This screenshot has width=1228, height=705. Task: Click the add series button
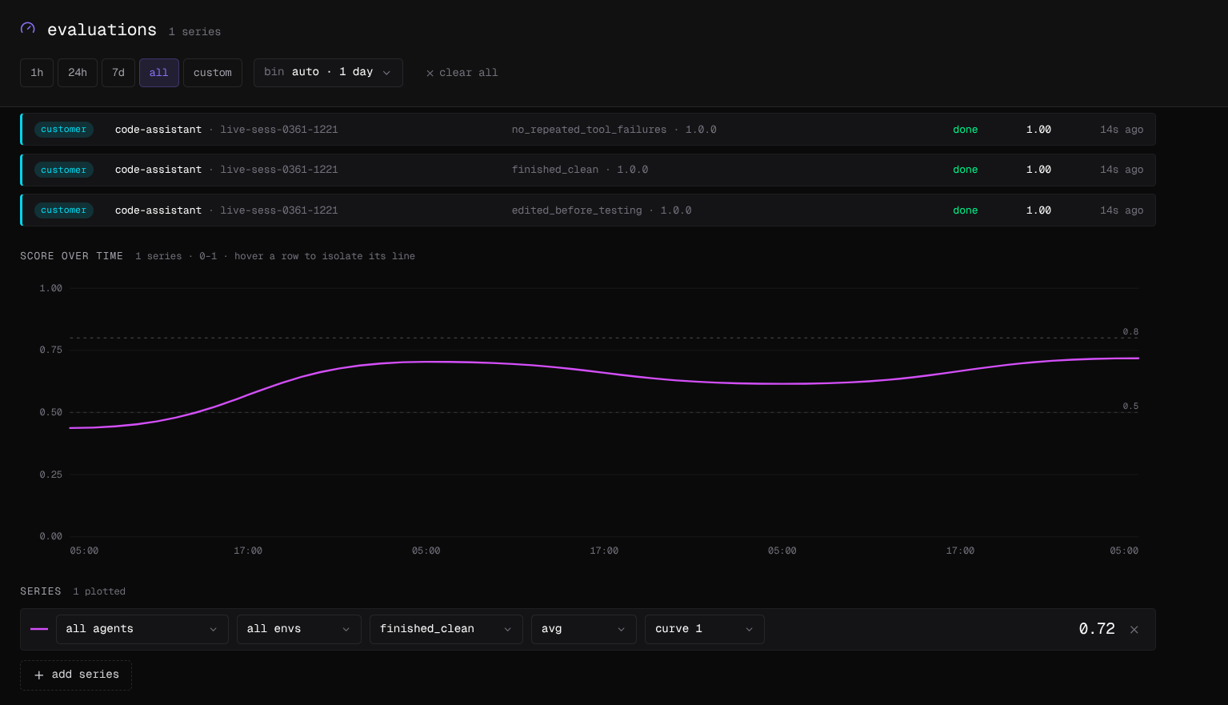[76, 675]
